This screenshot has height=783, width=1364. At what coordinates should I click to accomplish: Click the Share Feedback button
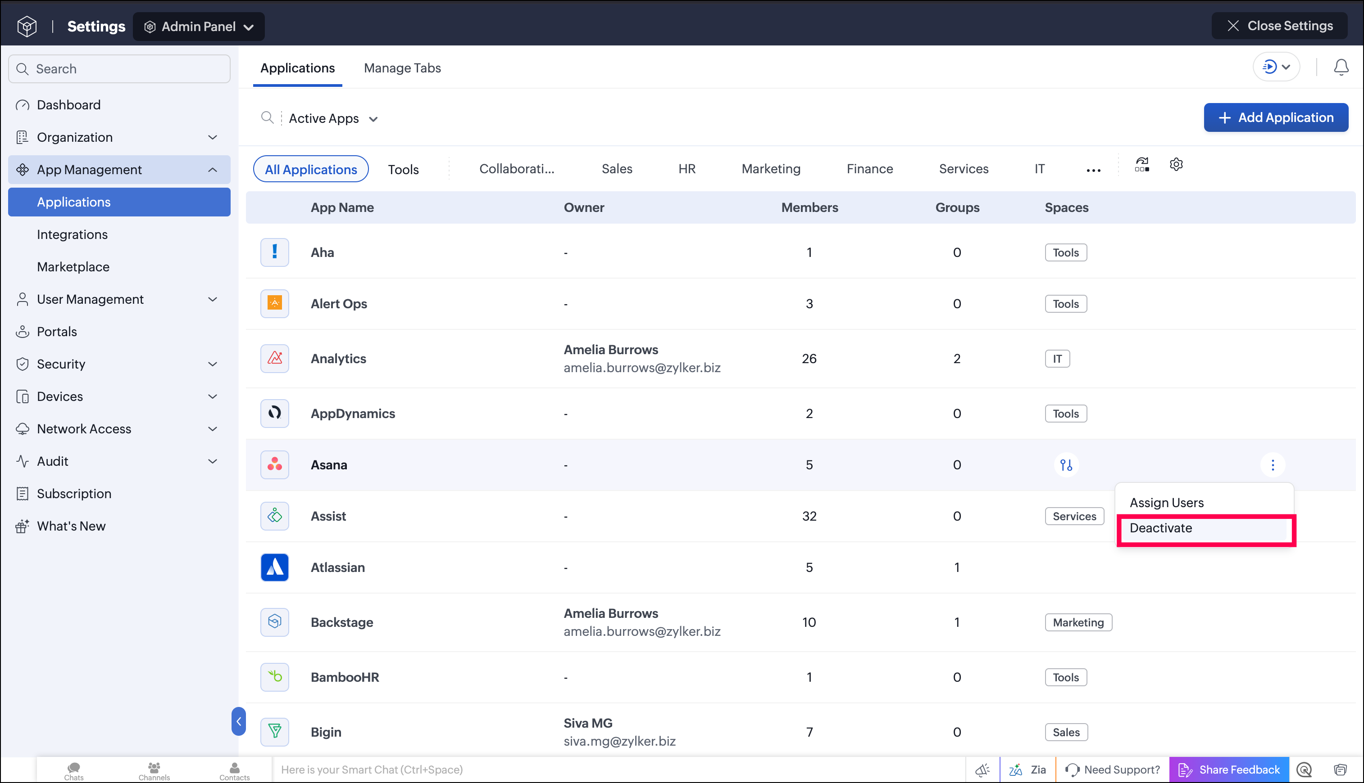pos(1229,769)
